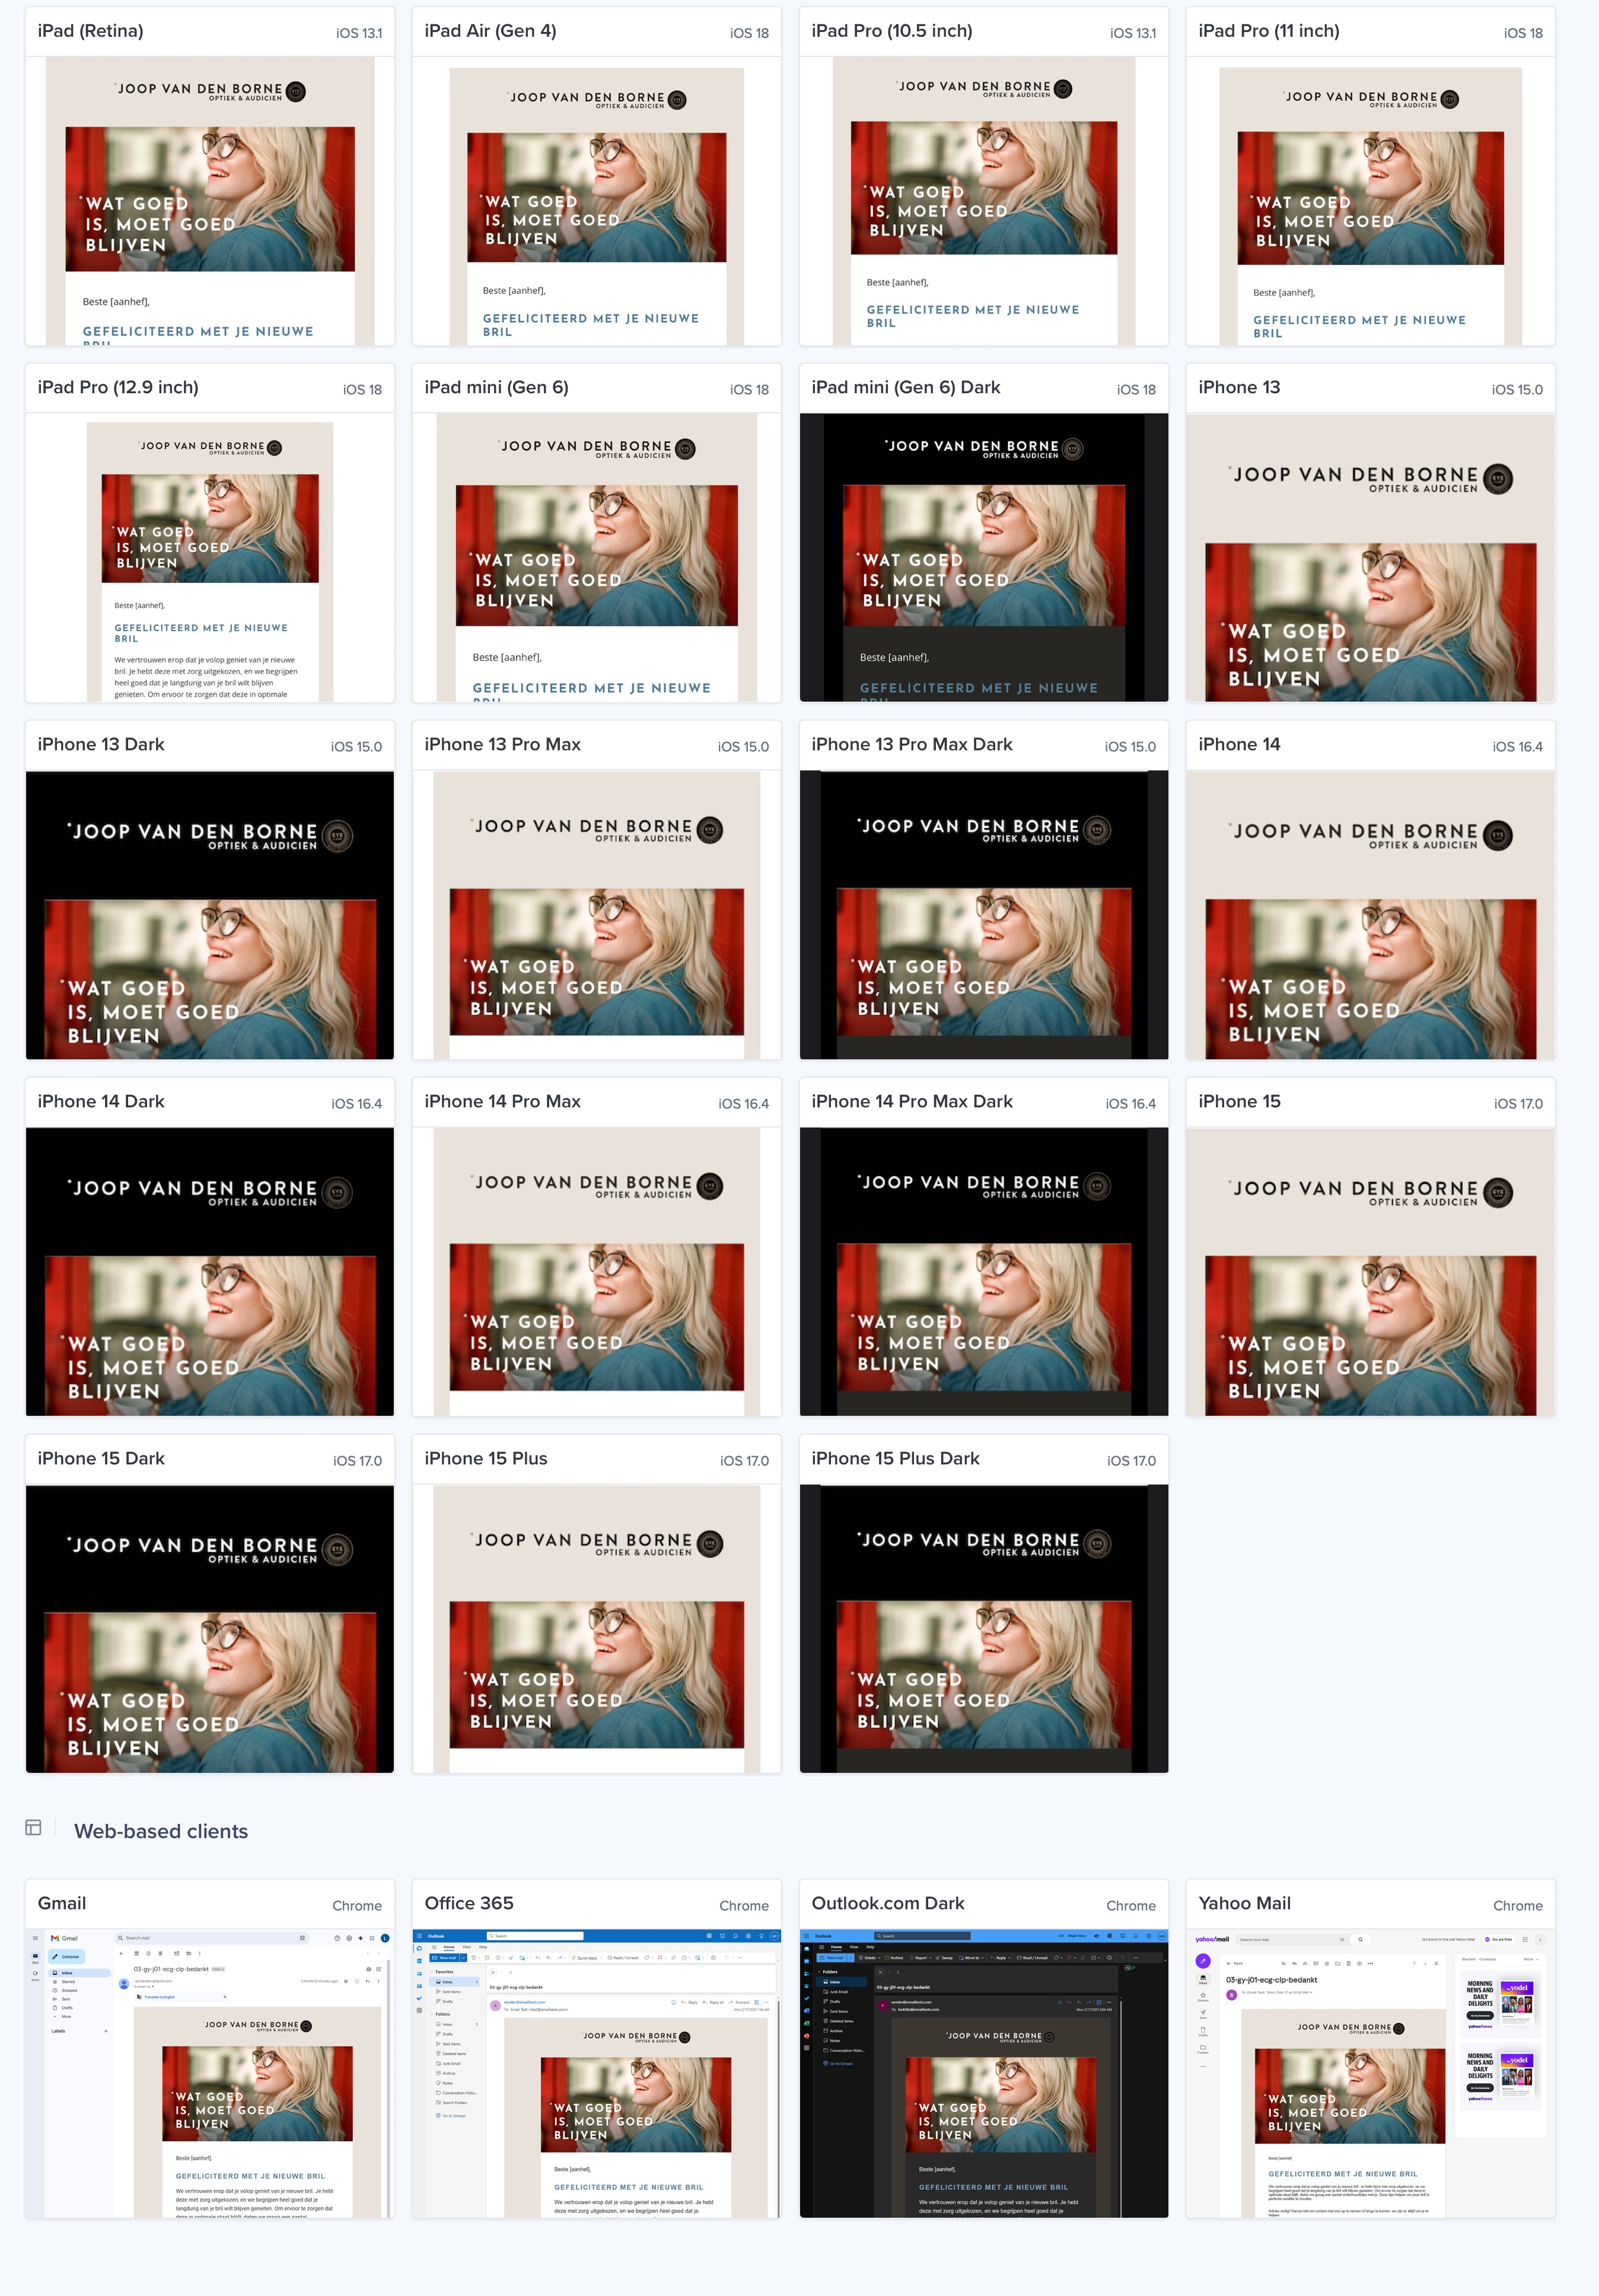
Task: Click 'iOS 17.0' label on iPhone 15 card
Action: point(1518,1105)
